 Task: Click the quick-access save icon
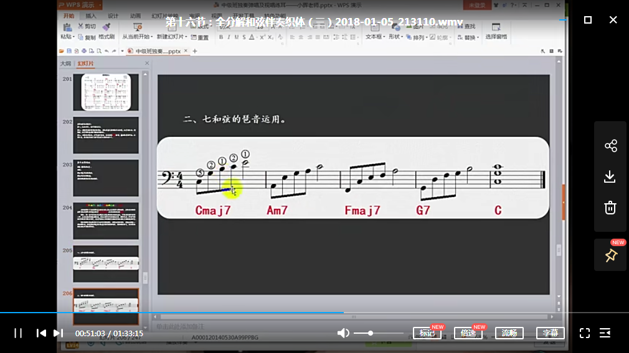pyautogui.click(x=69, y=51)
